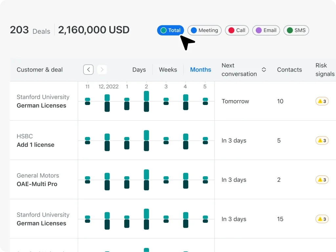Switch timeline view to Weeks
Image resolution: width=336 pixels, height=252 pixels.
[x=168, y=70]
